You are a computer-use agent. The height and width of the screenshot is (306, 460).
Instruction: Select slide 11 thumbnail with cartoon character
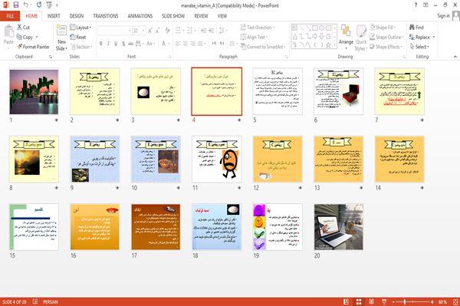pos(217,160)
